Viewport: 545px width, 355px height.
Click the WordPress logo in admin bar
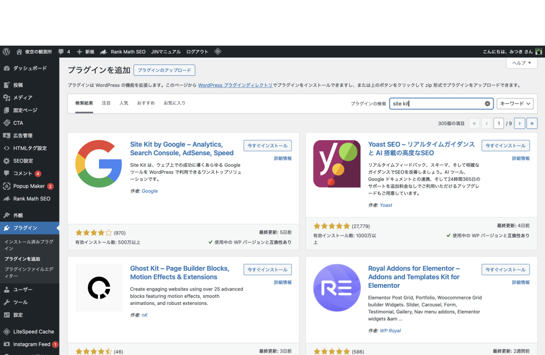(6, 52)
